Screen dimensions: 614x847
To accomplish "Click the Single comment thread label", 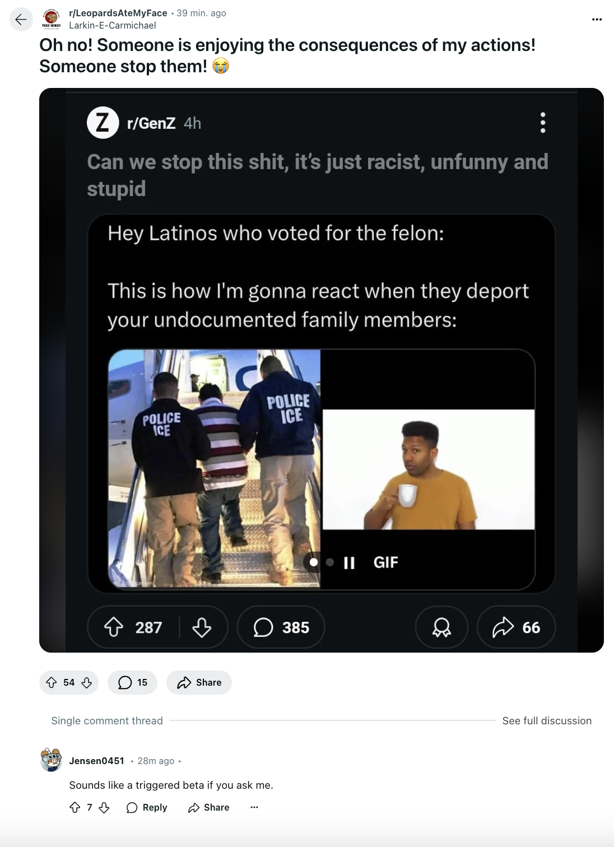I will [x=107, y=720].
